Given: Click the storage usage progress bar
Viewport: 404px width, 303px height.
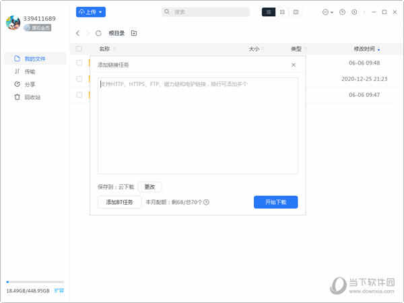Looking at the screenshot, I should click(x=35, y=282).
